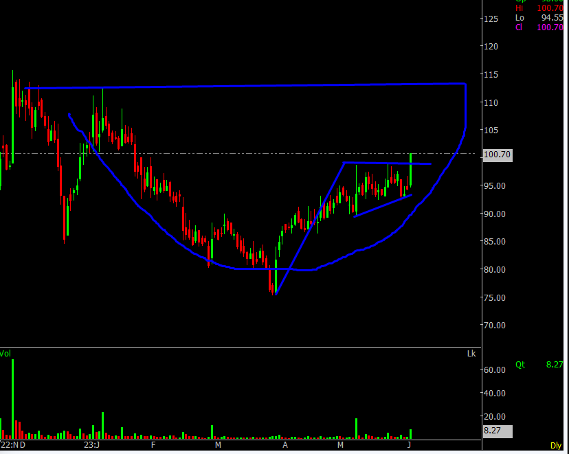Click the 8.27 volume tag on the volume axis

point(498,431)
